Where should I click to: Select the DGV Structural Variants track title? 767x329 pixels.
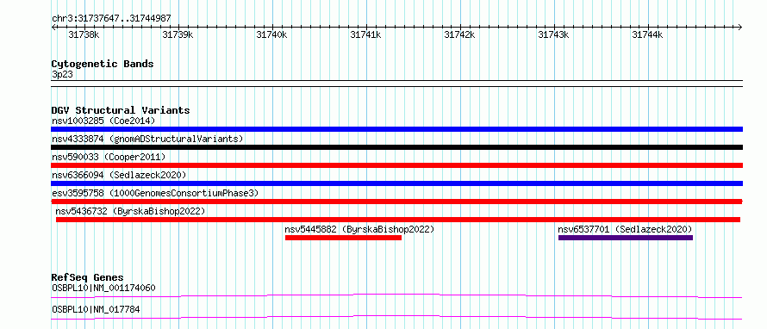121,110
